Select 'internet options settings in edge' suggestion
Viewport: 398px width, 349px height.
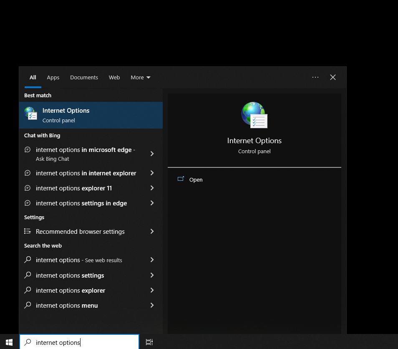pos(81,203)
